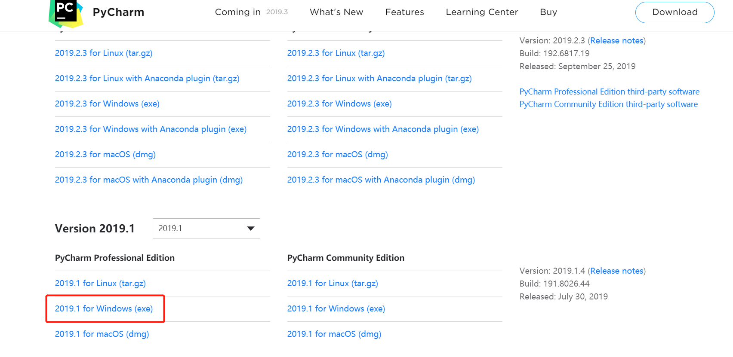733x357 pixels.
Task: Download Community 2019.1 for macOS (dmg)
Action: click(x=334, y=334)
